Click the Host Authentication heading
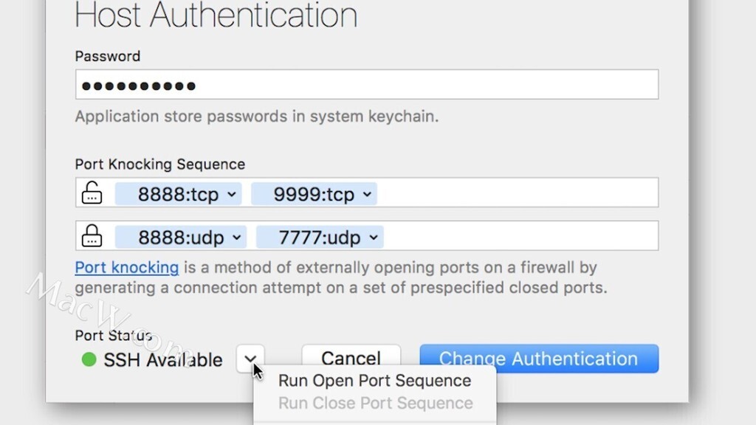The height and width of the screenshot is (425, 756). [216, 15]
